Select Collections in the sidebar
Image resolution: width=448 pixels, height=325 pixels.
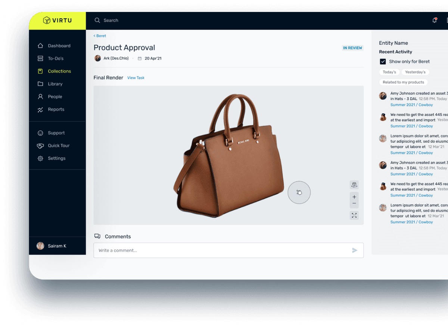pos(60,71)
